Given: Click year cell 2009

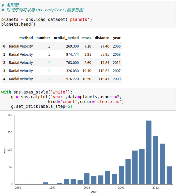Looking at the screenshot, I should click(x=117, y=79).
